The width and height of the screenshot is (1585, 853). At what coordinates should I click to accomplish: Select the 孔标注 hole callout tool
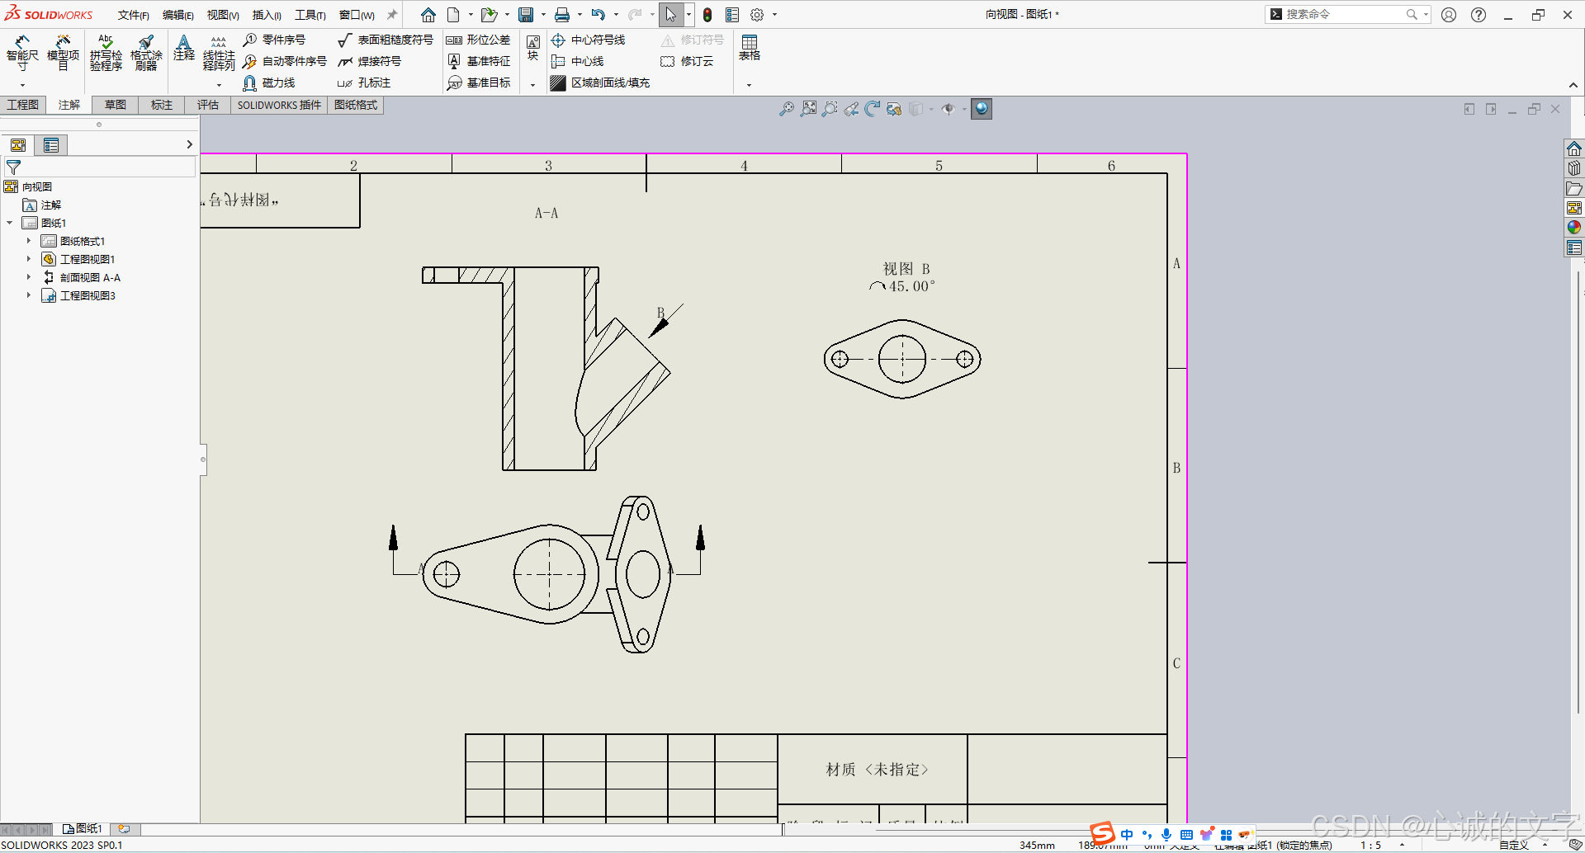[364, 82]
